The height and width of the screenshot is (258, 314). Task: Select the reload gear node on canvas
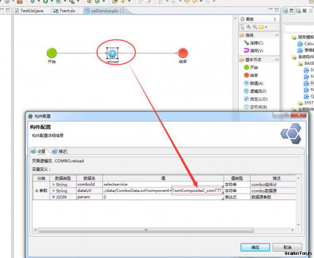(x=112, y=53)
